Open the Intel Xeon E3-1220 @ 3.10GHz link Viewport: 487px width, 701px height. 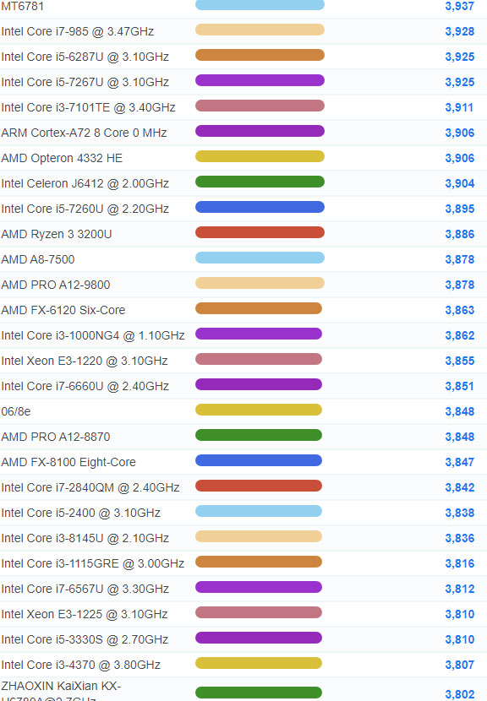85,361
